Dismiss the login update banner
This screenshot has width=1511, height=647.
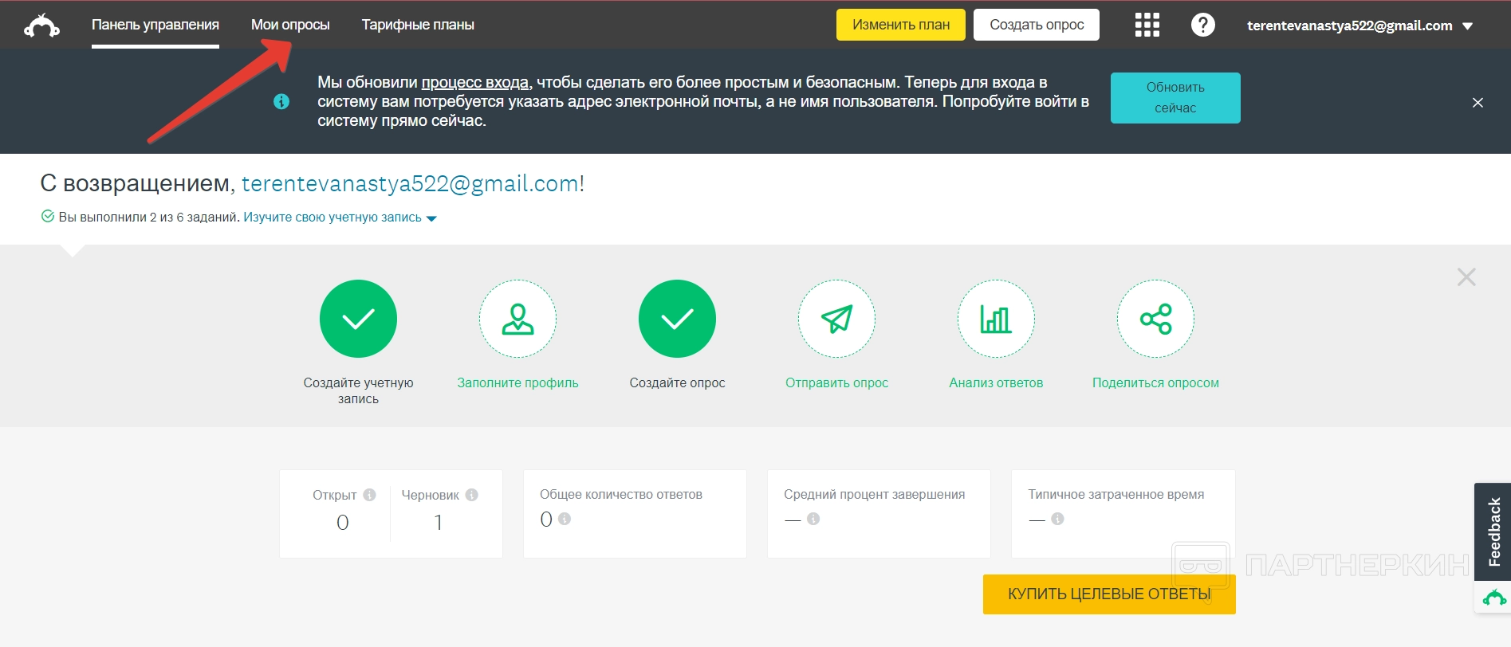tap(1478, 103)
